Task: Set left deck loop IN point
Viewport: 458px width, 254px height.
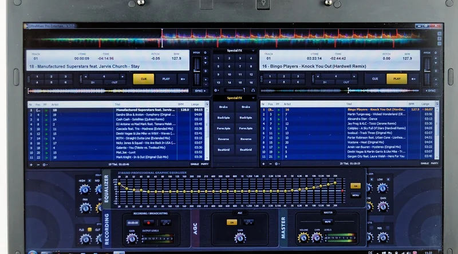Action: tap(93, 82)
